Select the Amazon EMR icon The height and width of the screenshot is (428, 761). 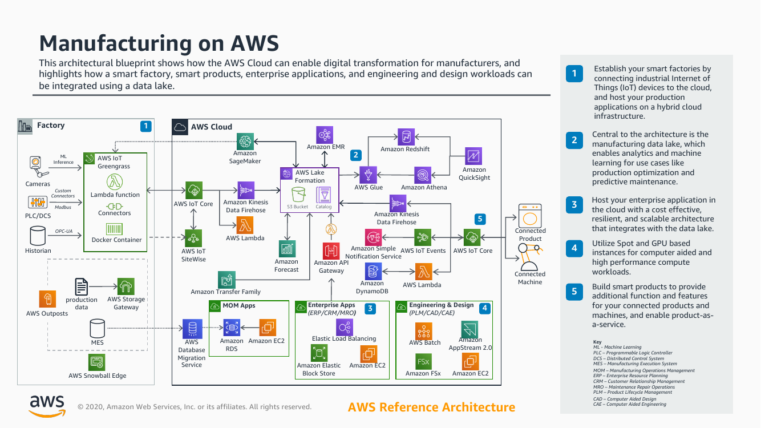pos(325,135)
